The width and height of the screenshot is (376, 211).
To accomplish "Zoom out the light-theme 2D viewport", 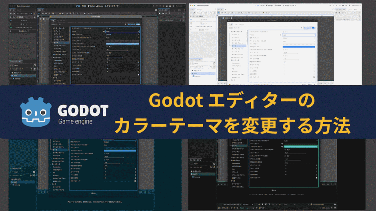I will click(x=223, y=18).
